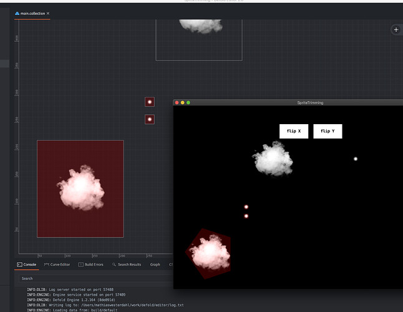Select the Move tool icon in scene view
This screenshot has width=403, height=312.
point(396,30)
